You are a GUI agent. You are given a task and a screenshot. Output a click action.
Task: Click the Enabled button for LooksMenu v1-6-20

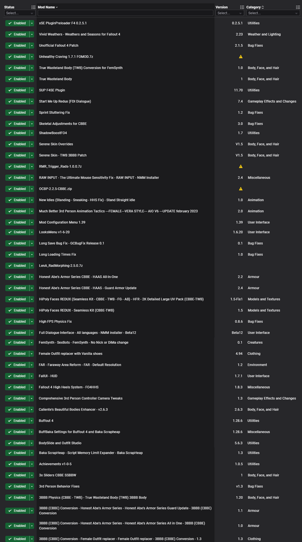tap(18, 232)
